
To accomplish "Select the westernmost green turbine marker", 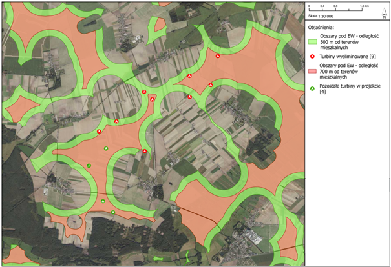I will click(89, 166).
